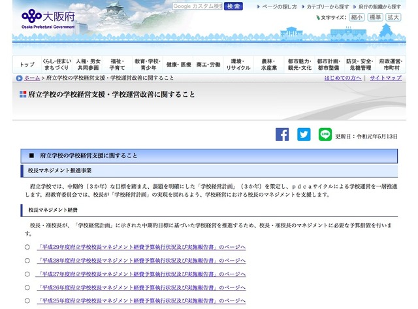Set text size to 拡大
This screenshot has width=418, height=309.
(x=393, y=18)
